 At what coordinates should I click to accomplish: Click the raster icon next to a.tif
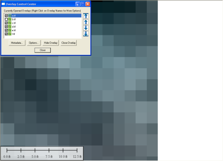pos(10,16)
